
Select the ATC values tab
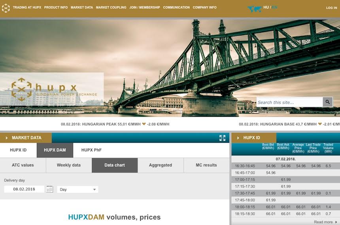[x=23, y=165]
